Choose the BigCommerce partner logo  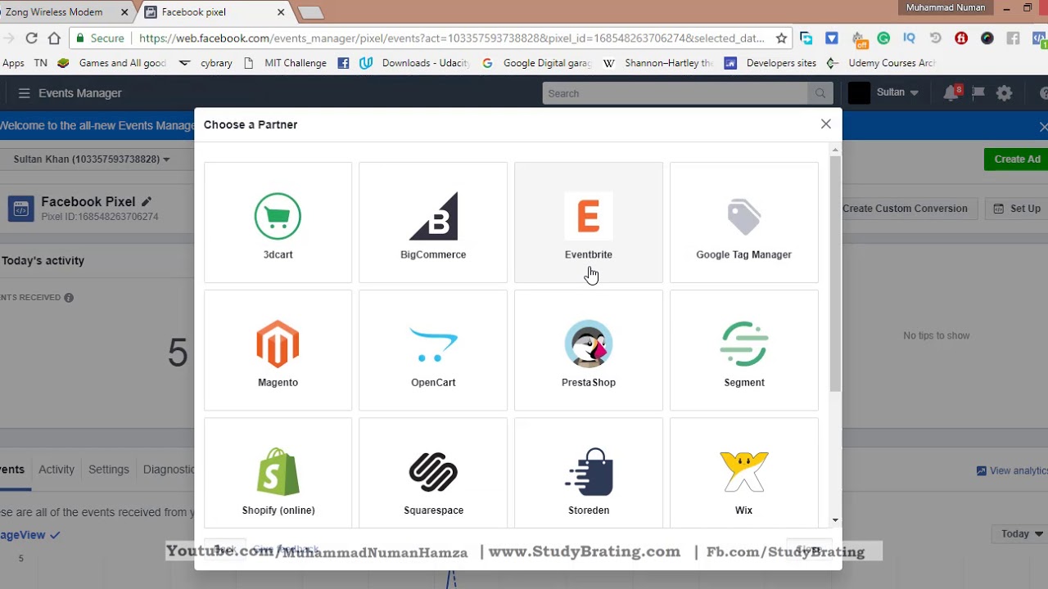433,216
